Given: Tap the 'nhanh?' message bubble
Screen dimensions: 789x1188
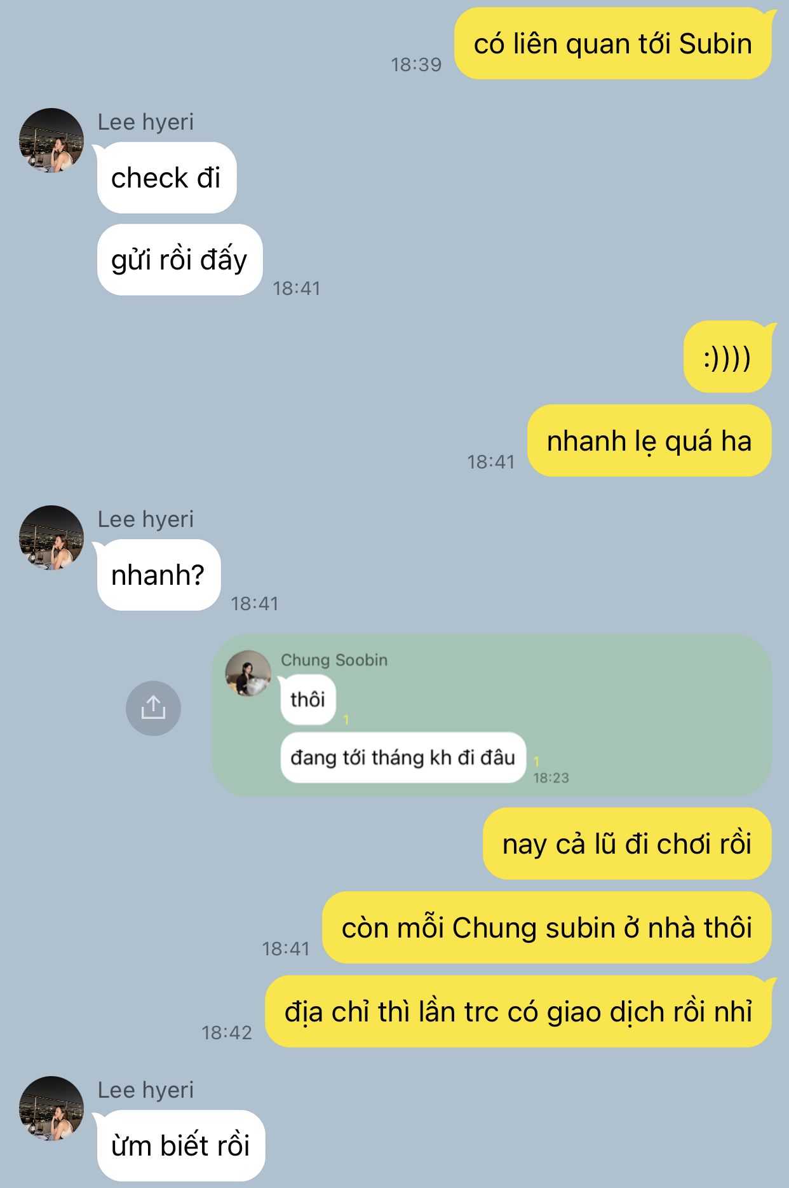Looking at the screenshot, I should point(158,575).
